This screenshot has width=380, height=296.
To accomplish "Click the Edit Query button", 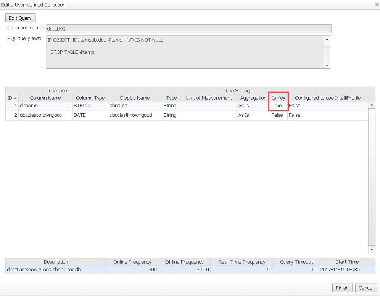I will 20,18.
